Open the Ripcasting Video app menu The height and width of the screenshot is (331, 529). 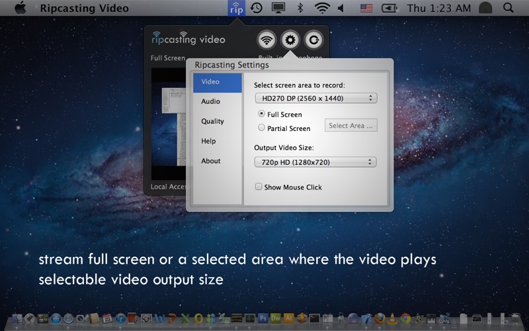pos(85,8)
